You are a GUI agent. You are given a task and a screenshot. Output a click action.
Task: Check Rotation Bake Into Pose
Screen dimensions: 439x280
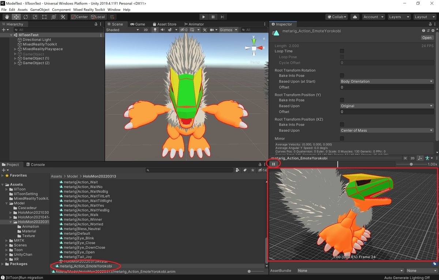(x=342, y=76)
